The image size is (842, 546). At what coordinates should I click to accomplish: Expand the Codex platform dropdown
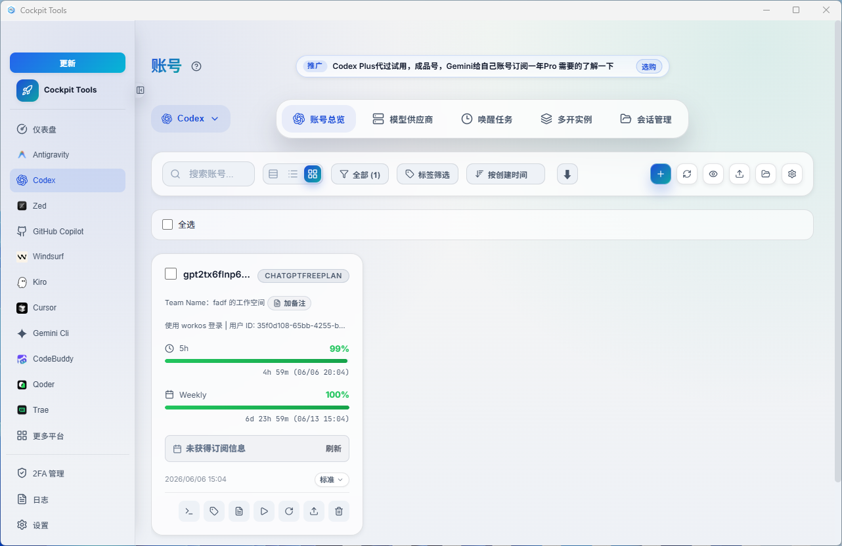190,119
